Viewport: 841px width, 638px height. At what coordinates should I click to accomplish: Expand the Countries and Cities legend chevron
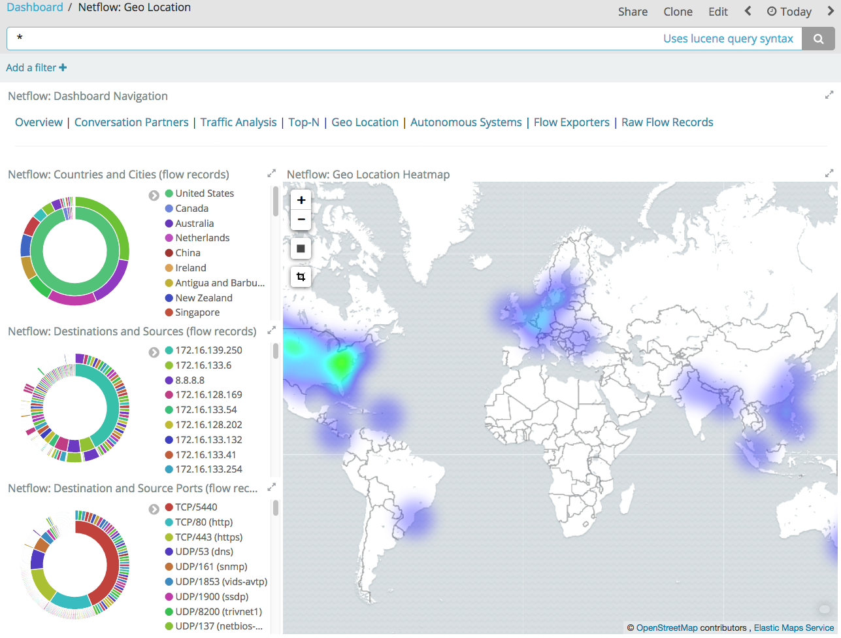point(154,195)
